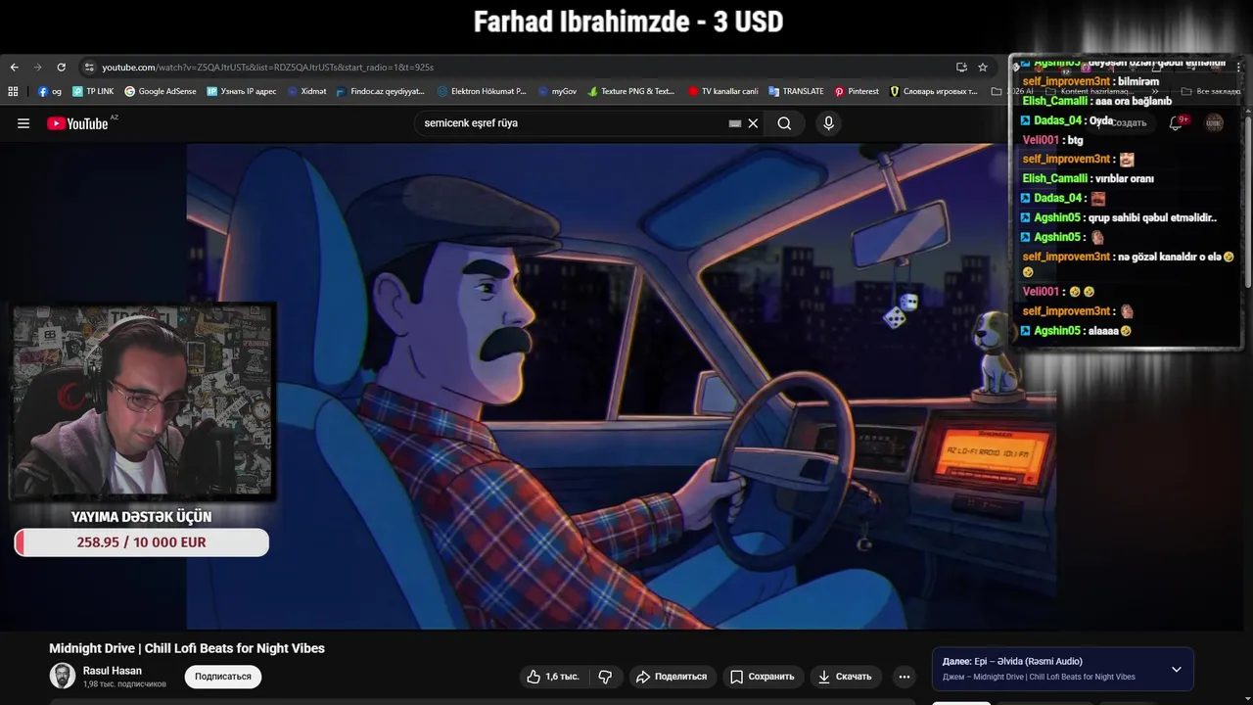Open the Elektron Hökumət bookmark
1253x705 pixels.
click(482, 91)
